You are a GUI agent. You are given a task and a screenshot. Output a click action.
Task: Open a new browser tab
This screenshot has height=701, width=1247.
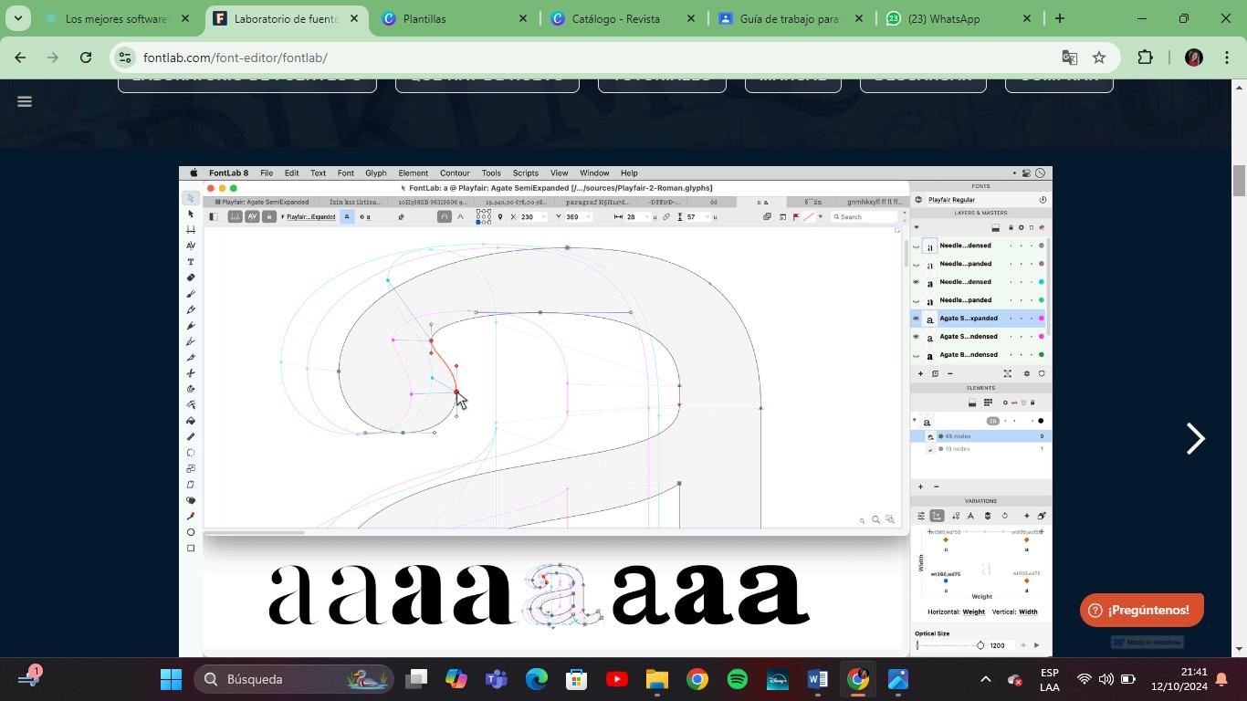pyautogui.click(x=1060, y=18)
